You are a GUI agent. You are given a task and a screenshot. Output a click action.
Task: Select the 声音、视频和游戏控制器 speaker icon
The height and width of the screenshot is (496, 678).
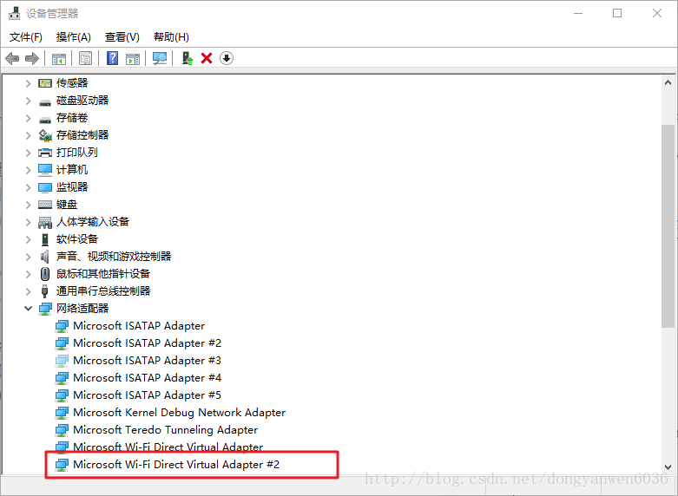coord(44,257)
